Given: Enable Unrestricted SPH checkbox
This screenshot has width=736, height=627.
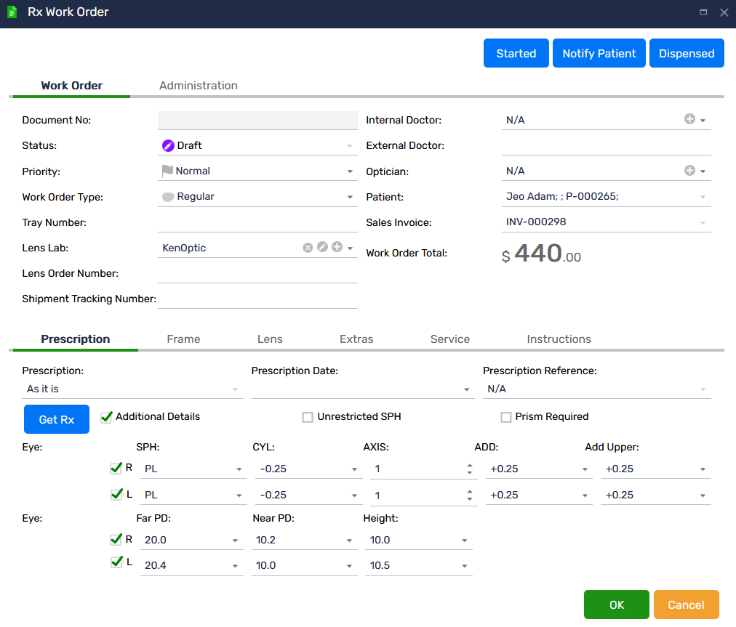Looking at the screenshot, I should pos(308,417).
